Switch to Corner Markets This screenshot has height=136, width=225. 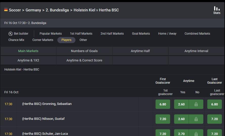coord(43,40)
